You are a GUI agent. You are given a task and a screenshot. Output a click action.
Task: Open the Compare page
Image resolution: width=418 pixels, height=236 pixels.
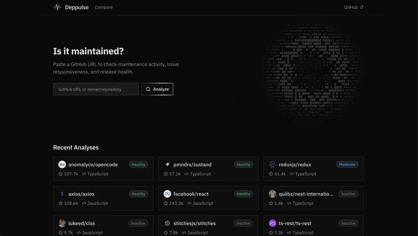(x=104, y=7)
